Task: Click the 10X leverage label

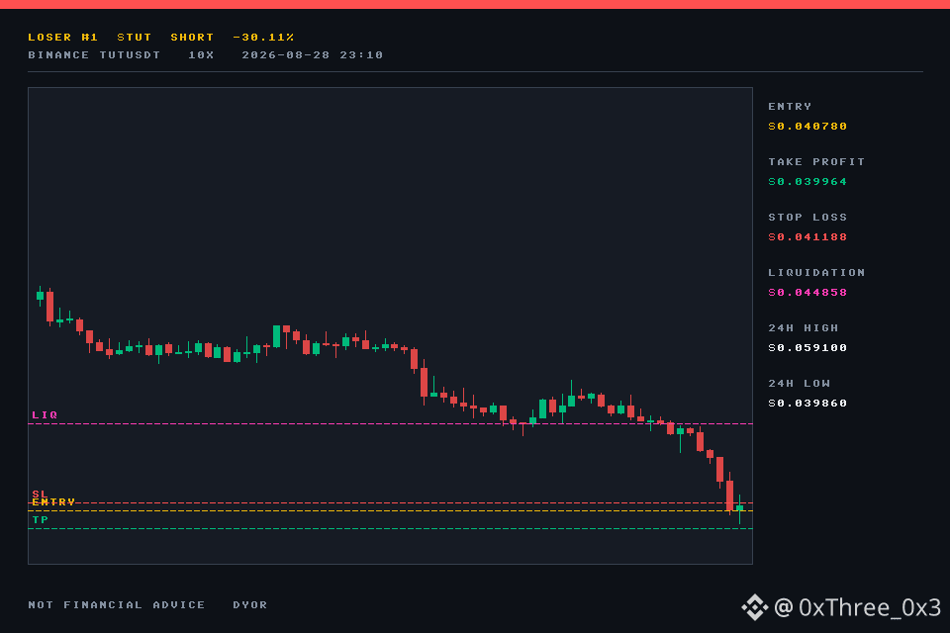Action: pos(201,55)
